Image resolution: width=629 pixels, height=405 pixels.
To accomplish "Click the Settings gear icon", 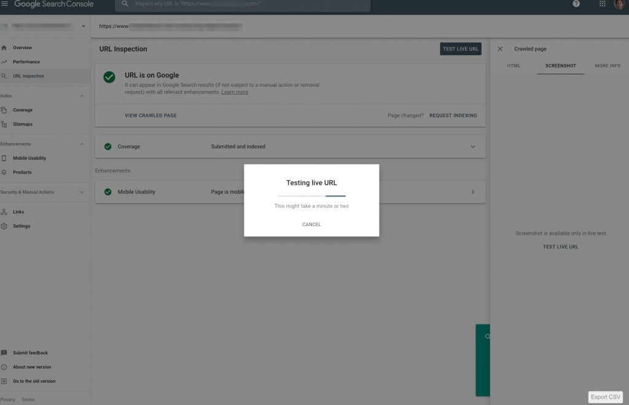I will pos(4,226).
